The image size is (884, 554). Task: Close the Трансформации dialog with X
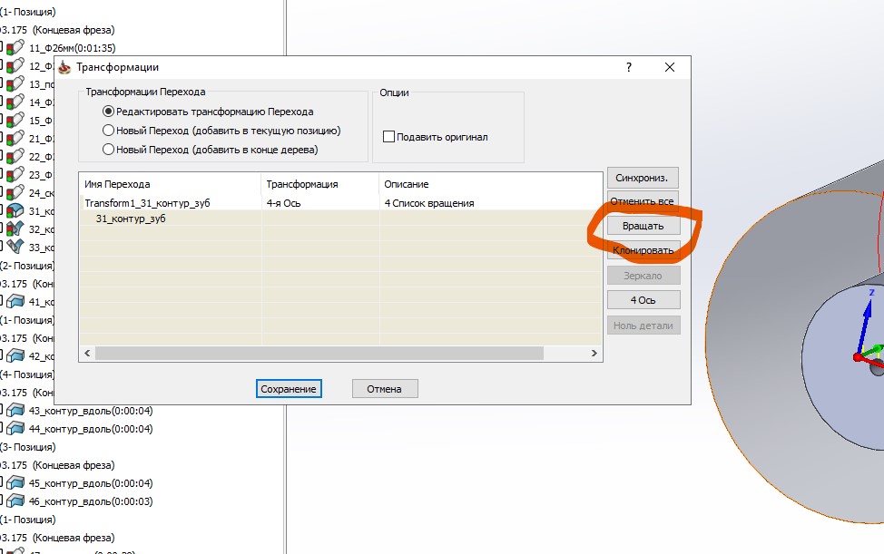coord(670,67)
